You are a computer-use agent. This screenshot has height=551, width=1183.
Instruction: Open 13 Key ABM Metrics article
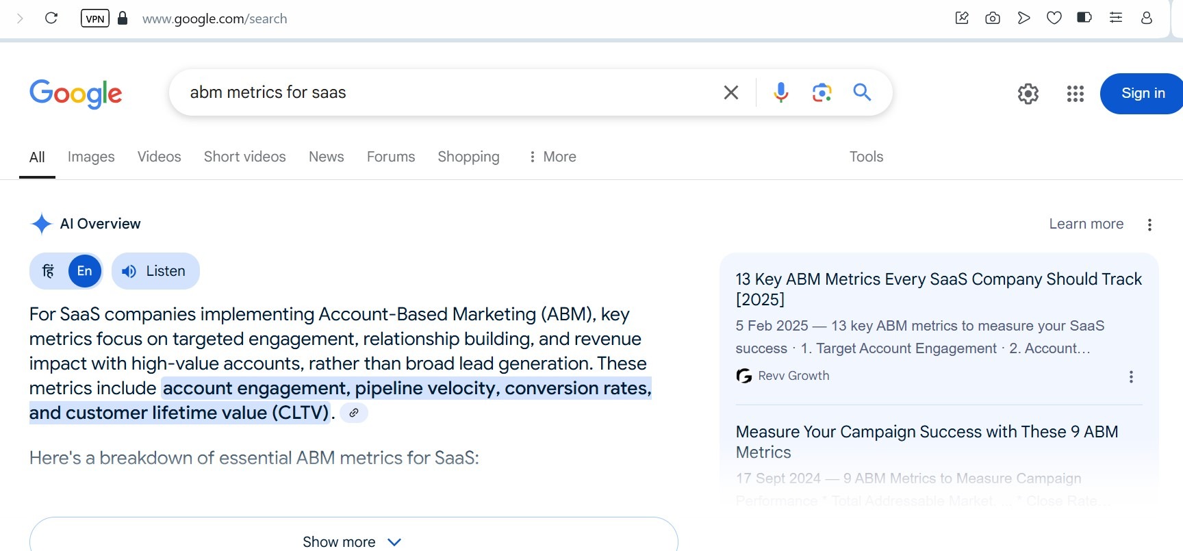(x=939, y=289)
